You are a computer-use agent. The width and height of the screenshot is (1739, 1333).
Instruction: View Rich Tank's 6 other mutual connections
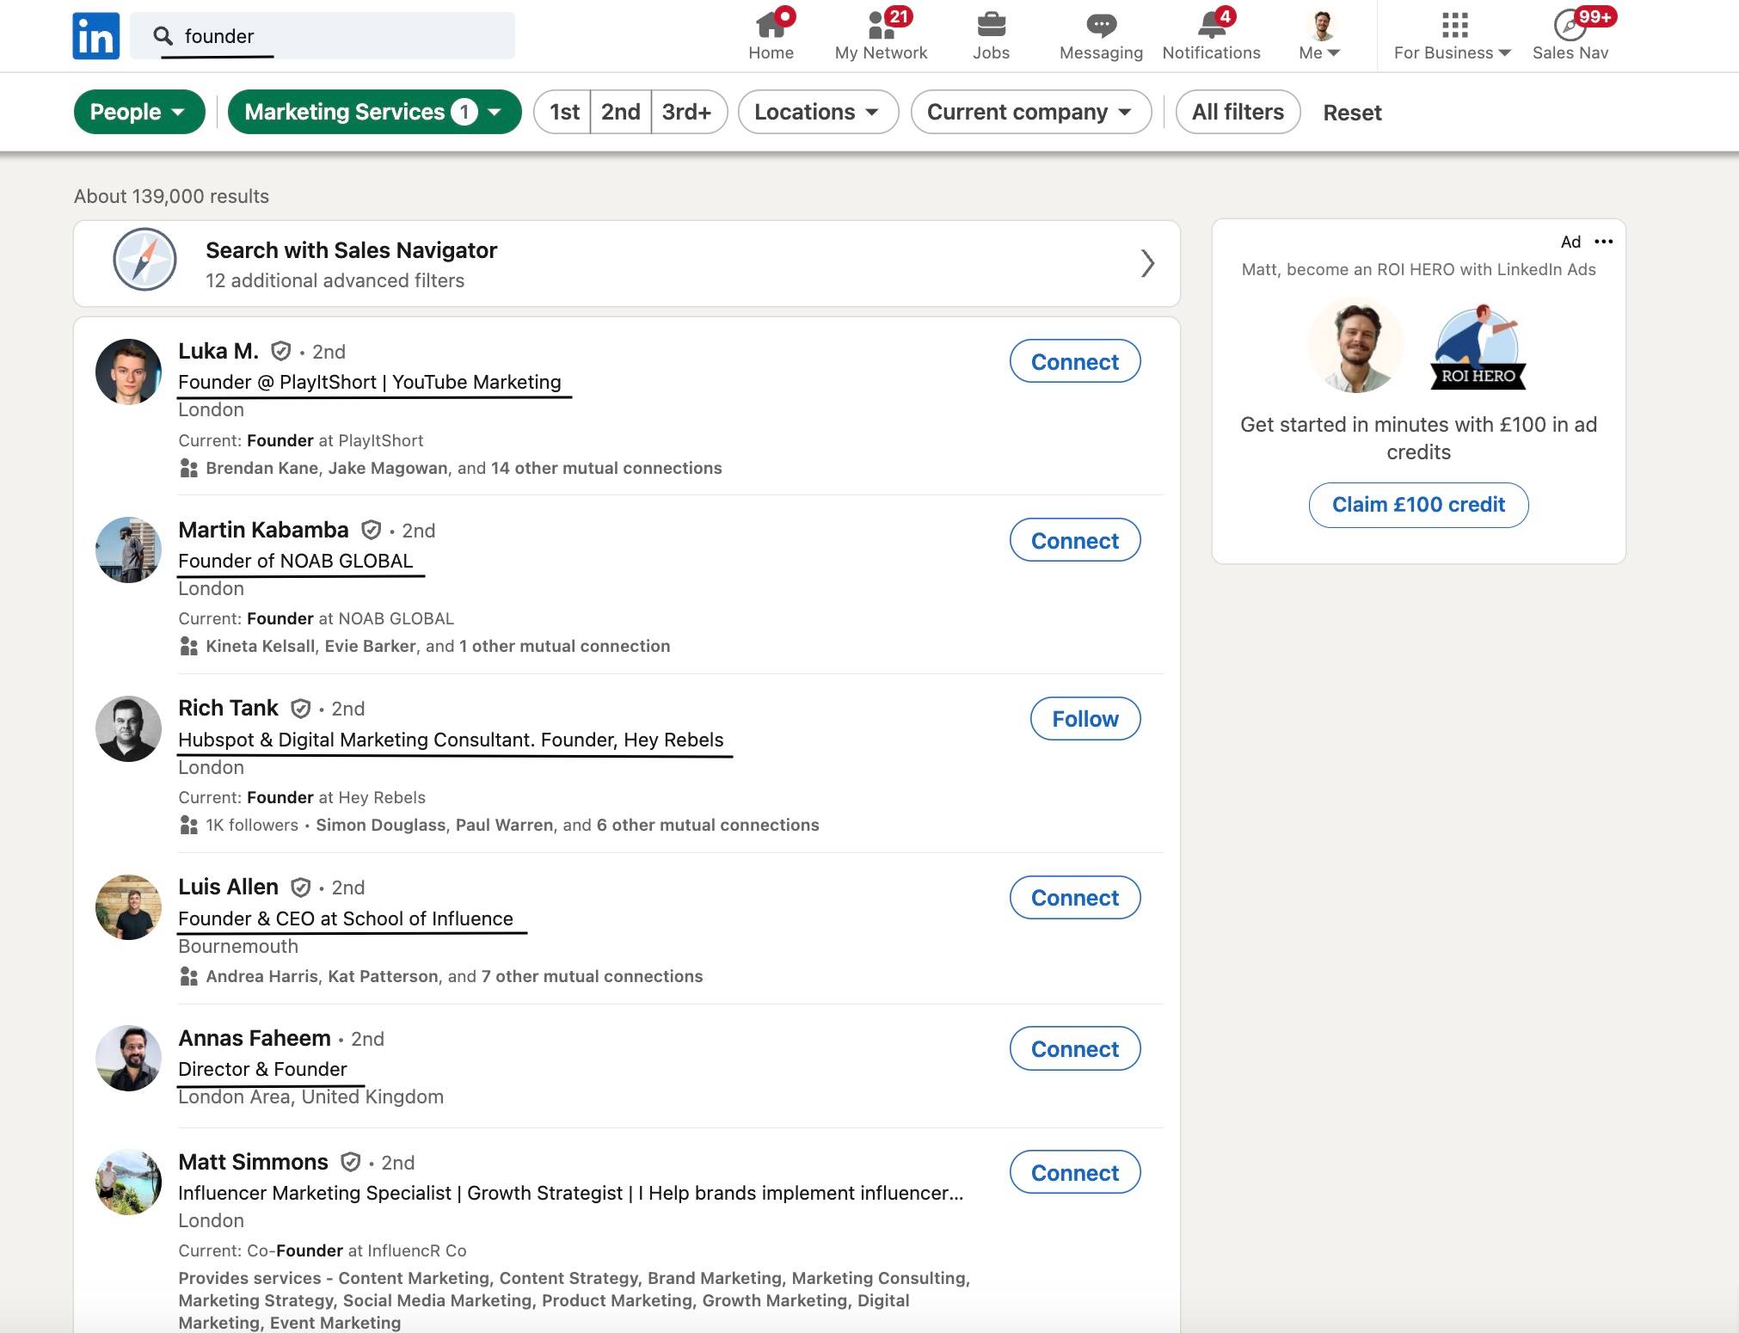(708, 825)
